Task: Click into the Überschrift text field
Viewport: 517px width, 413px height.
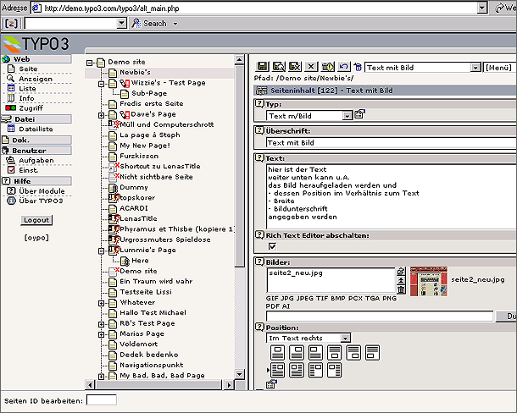Action: pyautogui.click(x=392, y=143)
